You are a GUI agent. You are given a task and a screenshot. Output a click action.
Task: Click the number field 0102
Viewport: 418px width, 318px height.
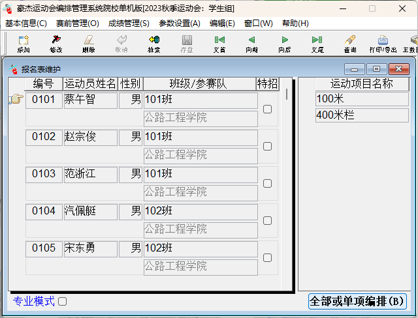(x=44, y=137)
